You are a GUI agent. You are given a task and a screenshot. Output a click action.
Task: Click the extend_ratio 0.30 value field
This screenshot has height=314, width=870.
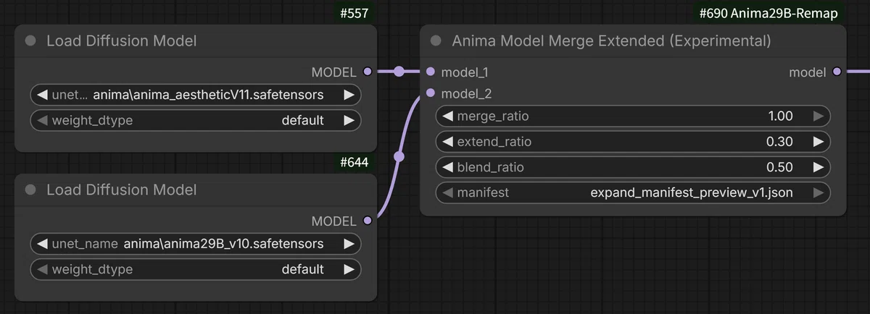point(633,142)
